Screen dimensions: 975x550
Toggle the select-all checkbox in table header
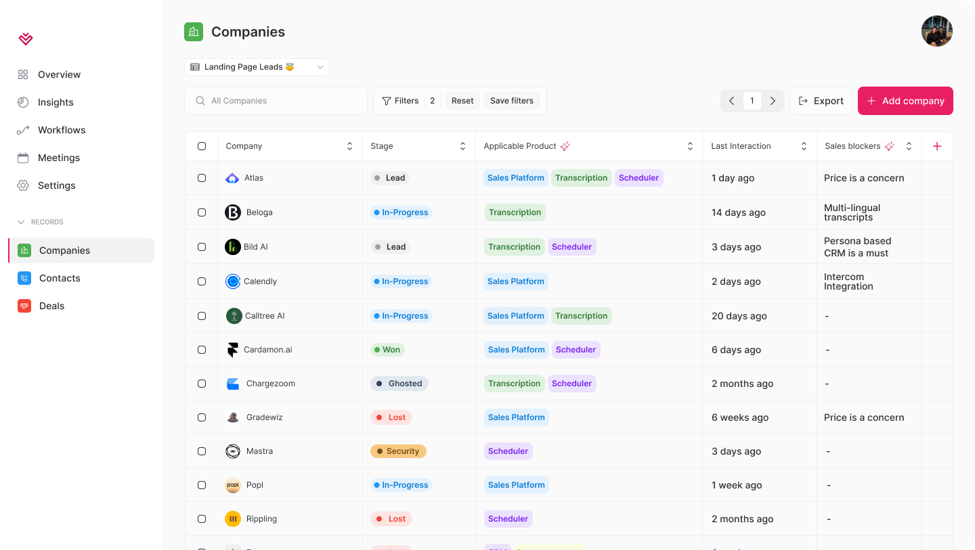click(x=202, y=146)
